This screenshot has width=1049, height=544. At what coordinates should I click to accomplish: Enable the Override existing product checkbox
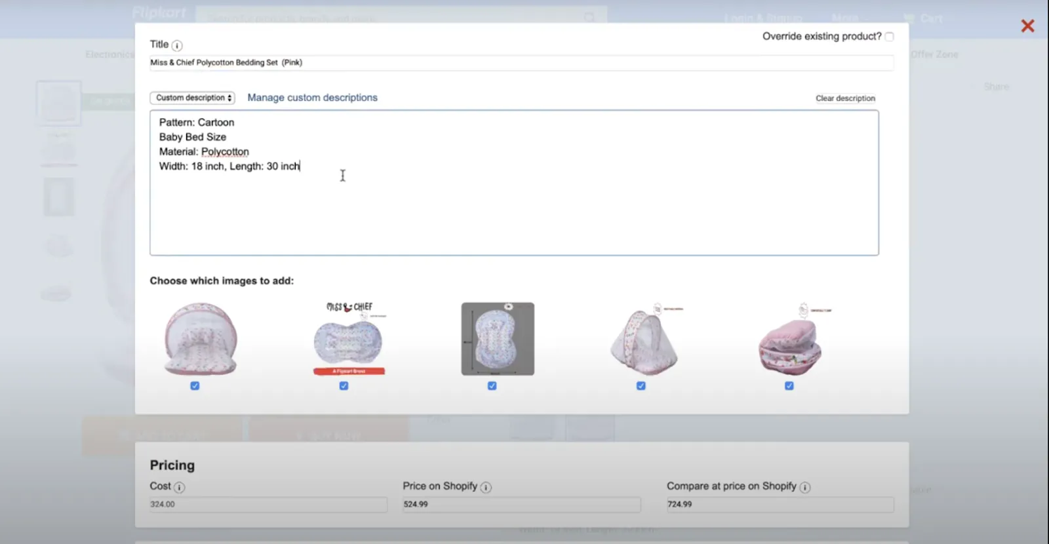tap(889, 37)
